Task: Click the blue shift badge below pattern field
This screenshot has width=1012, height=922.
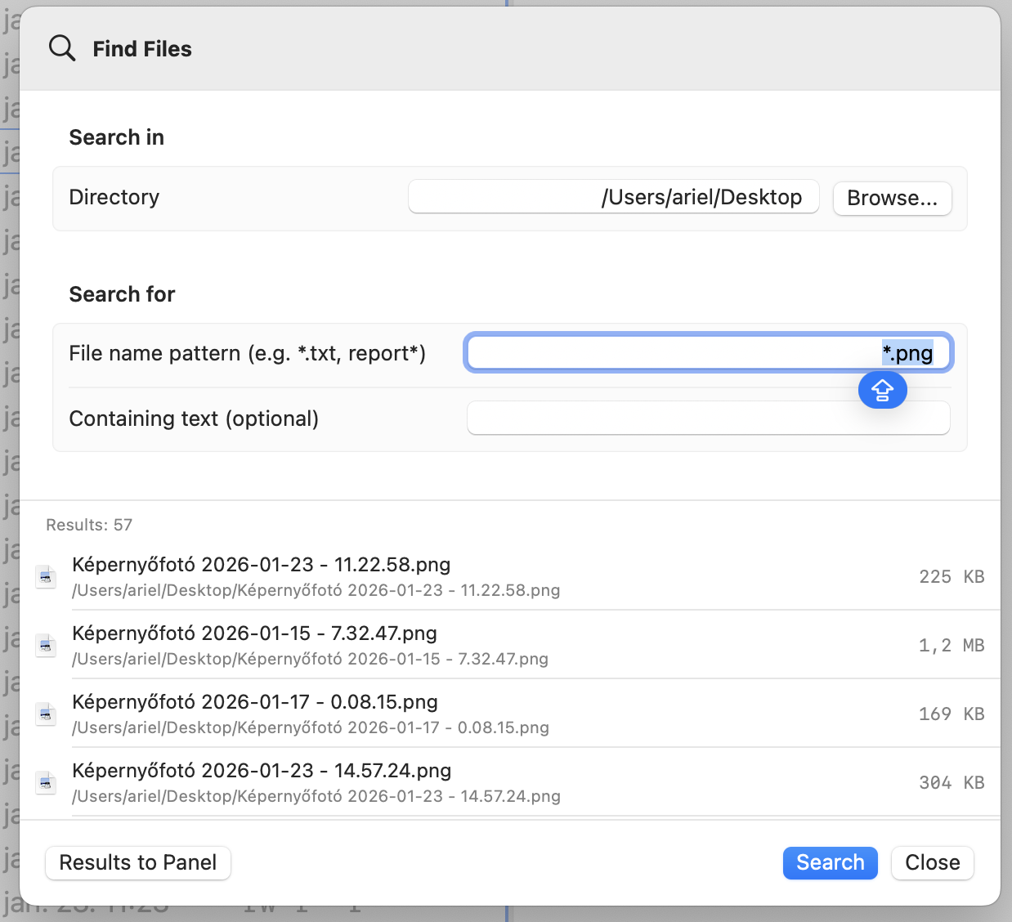Action: [x=882, y=390]
